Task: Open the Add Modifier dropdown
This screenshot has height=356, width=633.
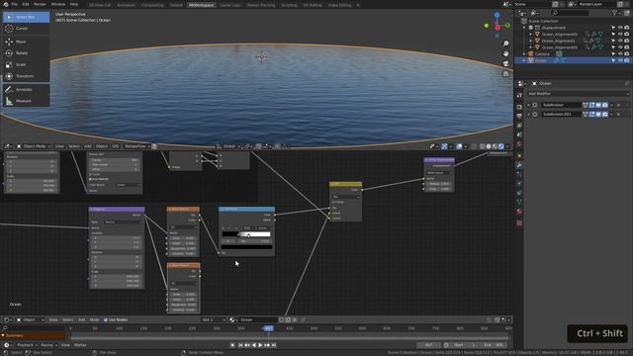Action: (578, 94)
